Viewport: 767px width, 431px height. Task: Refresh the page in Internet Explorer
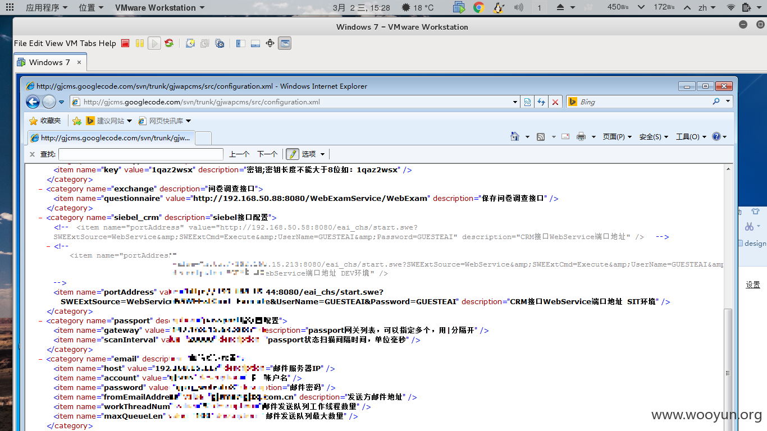(541, 102)
